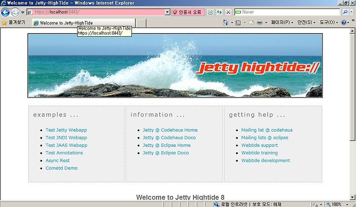Open the 즐겨찾기 favorites button

point(13,23)
